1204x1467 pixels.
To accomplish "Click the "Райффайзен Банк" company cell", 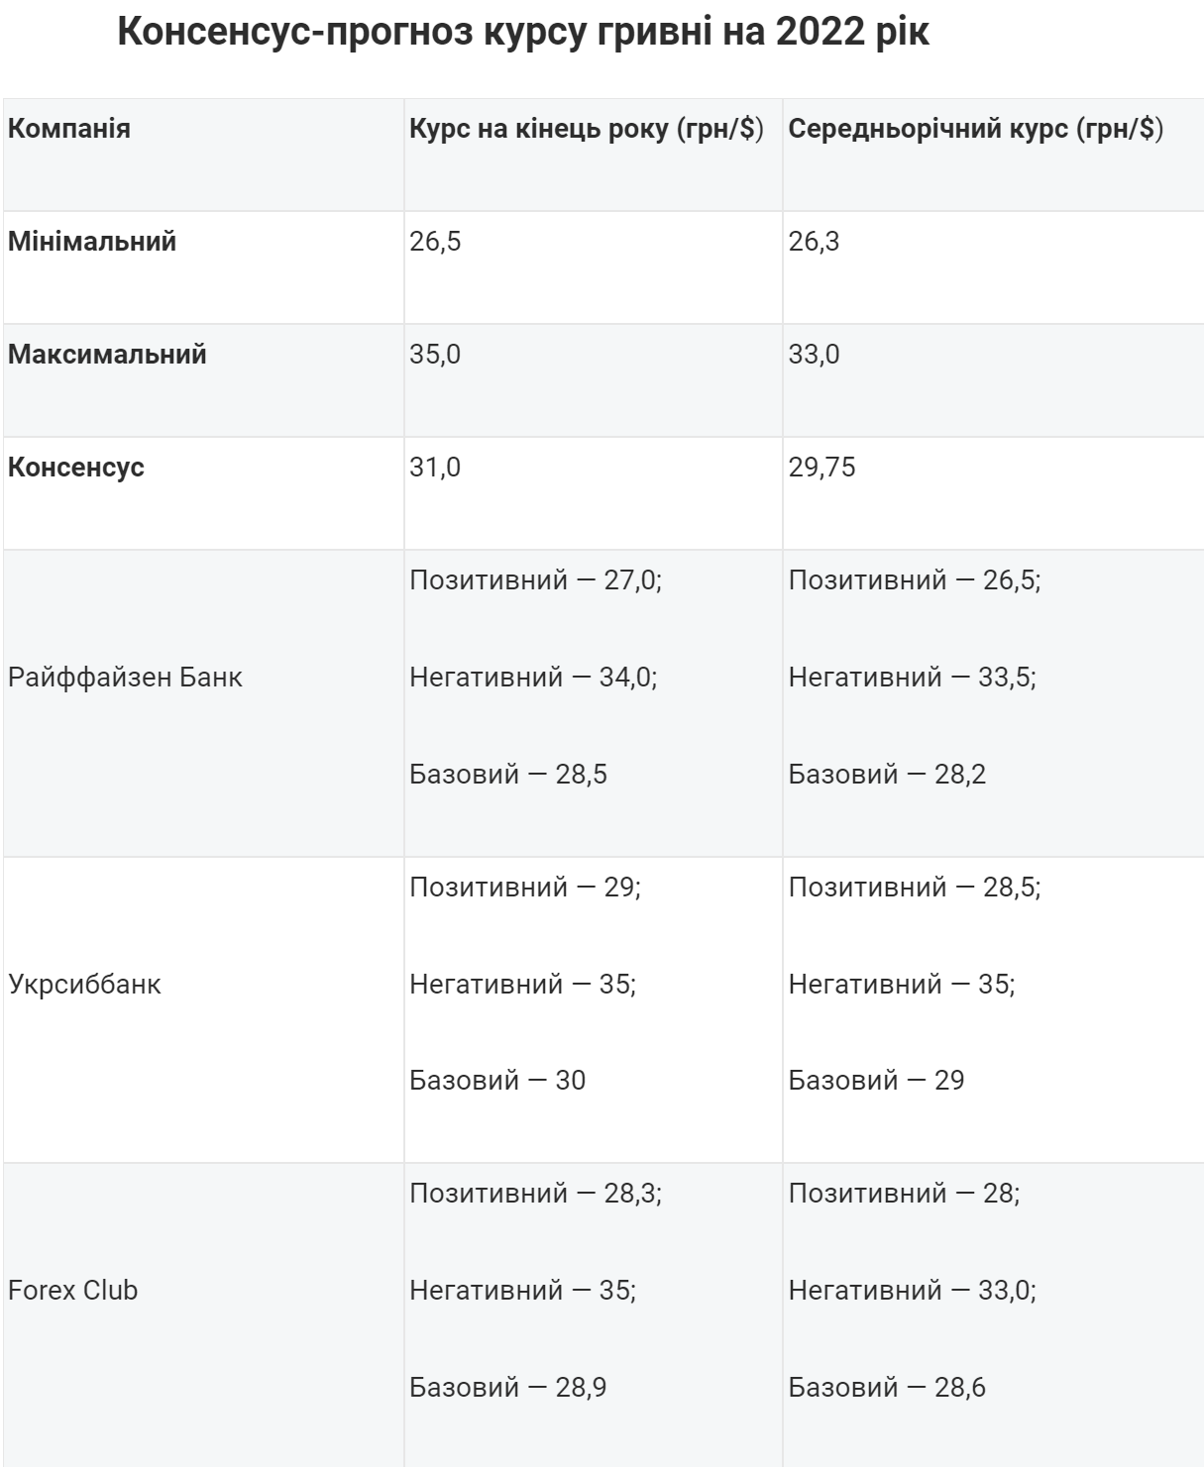I will 125,678.
